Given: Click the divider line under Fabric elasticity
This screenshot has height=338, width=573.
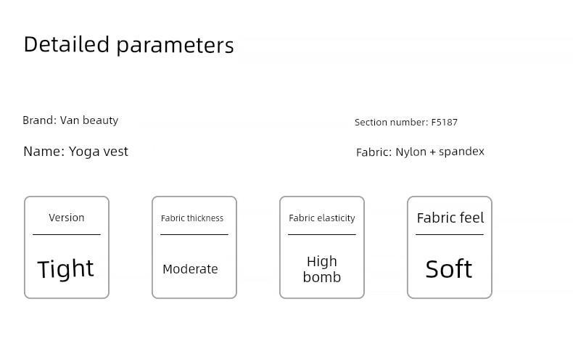Looking at the screenshot, I should pos(322,234).
